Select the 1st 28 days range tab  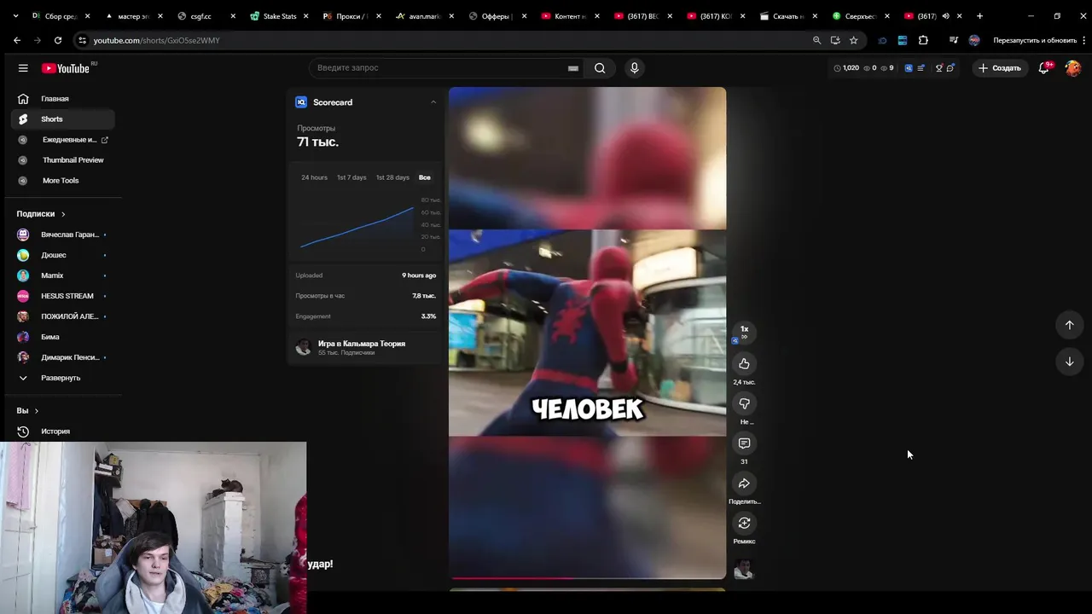[392, 177]
